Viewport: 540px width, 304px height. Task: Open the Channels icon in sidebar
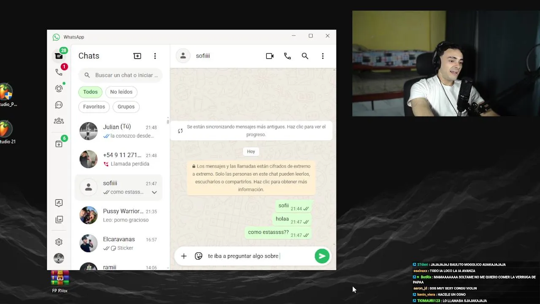59,105
